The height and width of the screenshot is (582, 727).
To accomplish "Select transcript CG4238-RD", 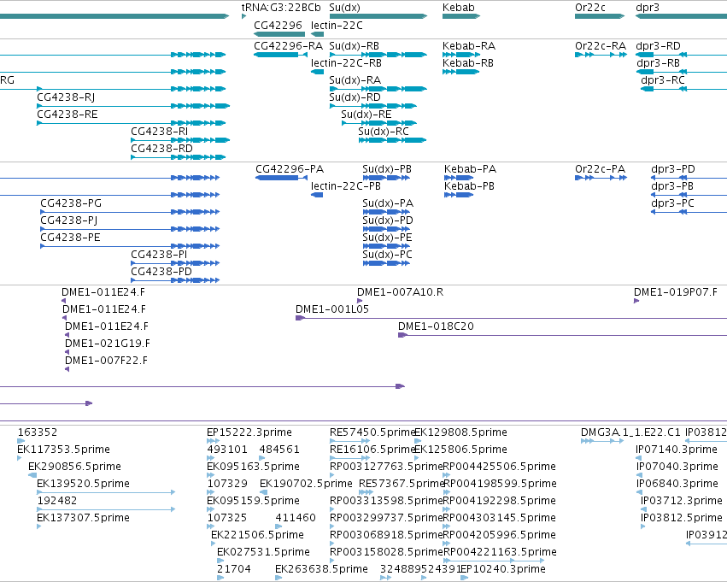I will [179, 157].
